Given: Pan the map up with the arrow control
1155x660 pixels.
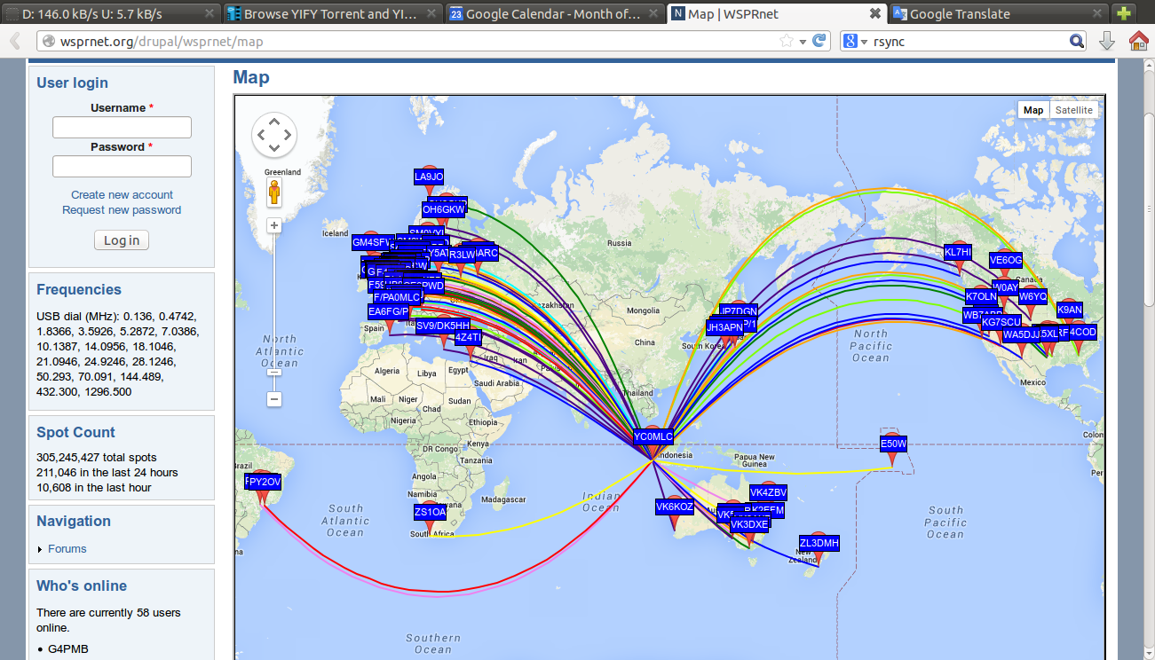Looking at the screenshot, I should coord(274,122).
